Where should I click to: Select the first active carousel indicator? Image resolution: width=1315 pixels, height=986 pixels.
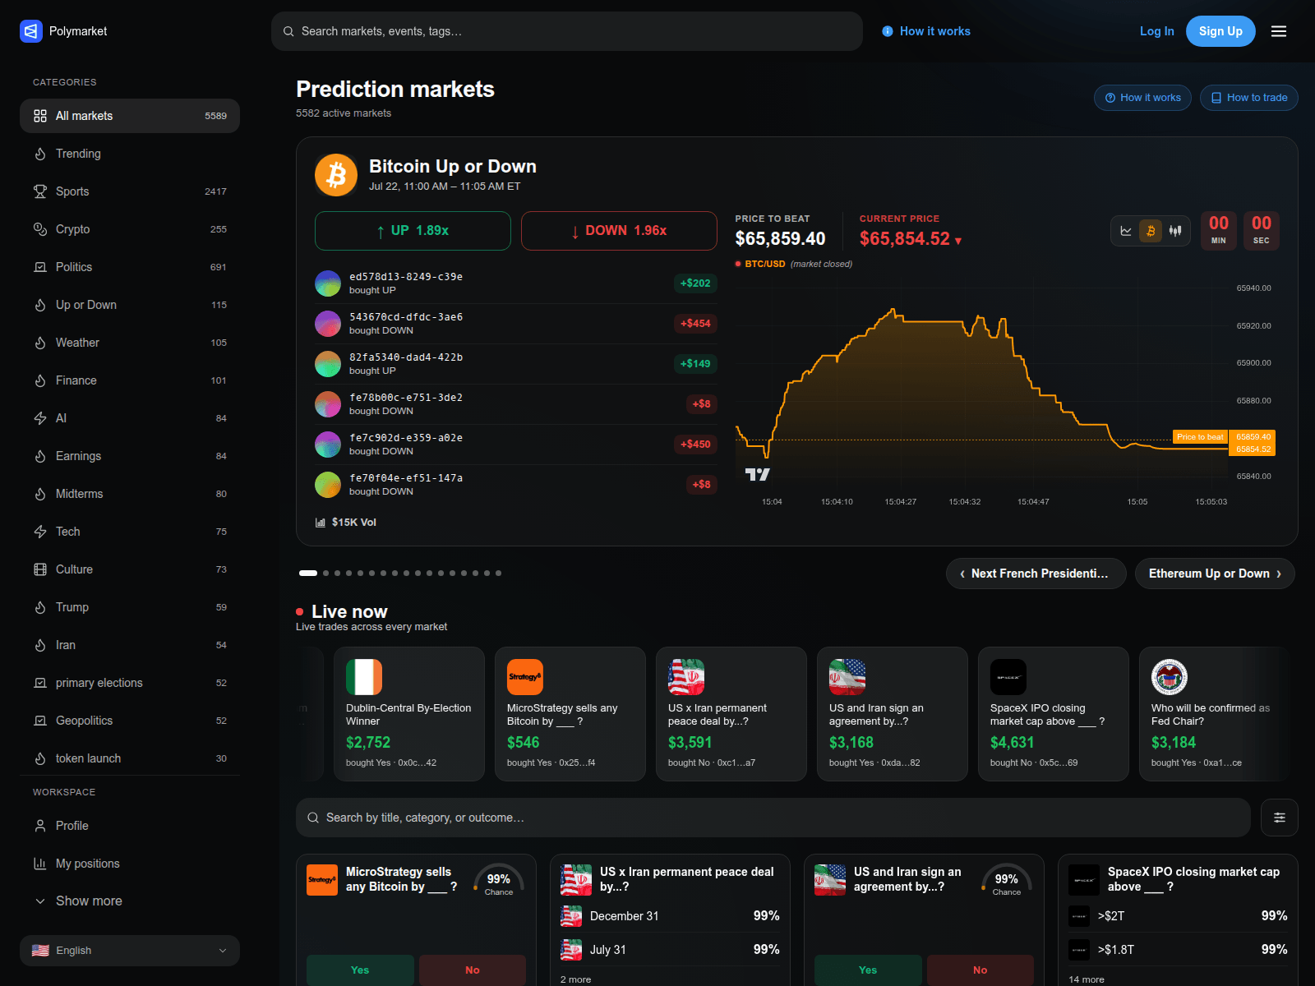click(x=308, y=573)
